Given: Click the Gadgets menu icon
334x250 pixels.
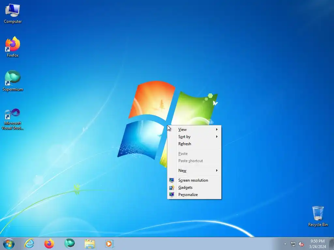Looking at the screenshot, I should 172,187.
